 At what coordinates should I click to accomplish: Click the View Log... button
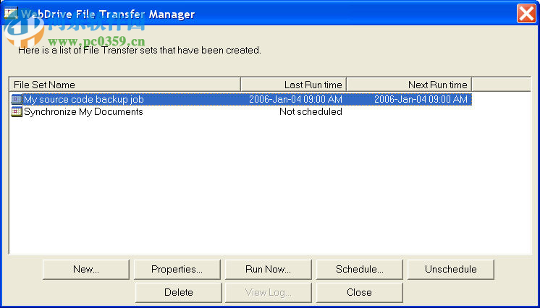click(269, 293)
